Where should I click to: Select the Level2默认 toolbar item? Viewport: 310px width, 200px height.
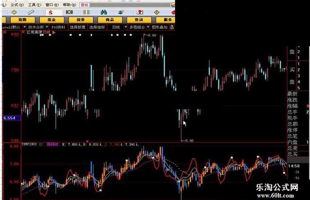pos(11,27)
